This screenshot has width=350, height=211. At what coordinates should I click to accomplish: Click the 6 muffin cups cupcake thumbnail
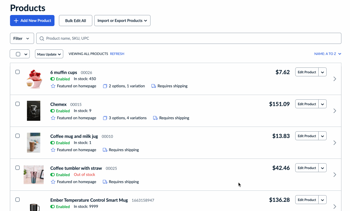click(34, 79)
